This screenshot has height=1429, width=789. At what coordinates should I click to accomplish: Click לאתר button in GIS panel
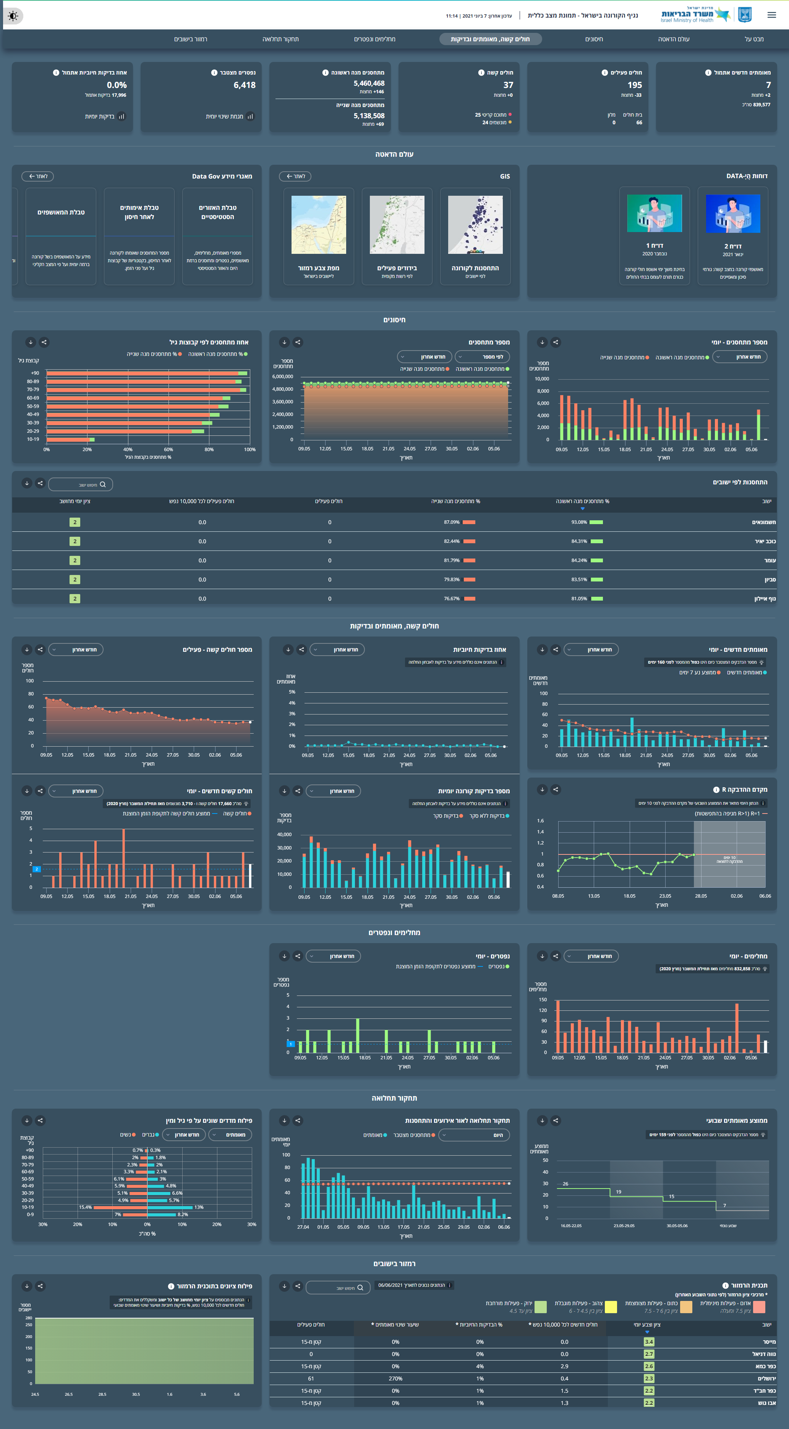pos(295,176)
